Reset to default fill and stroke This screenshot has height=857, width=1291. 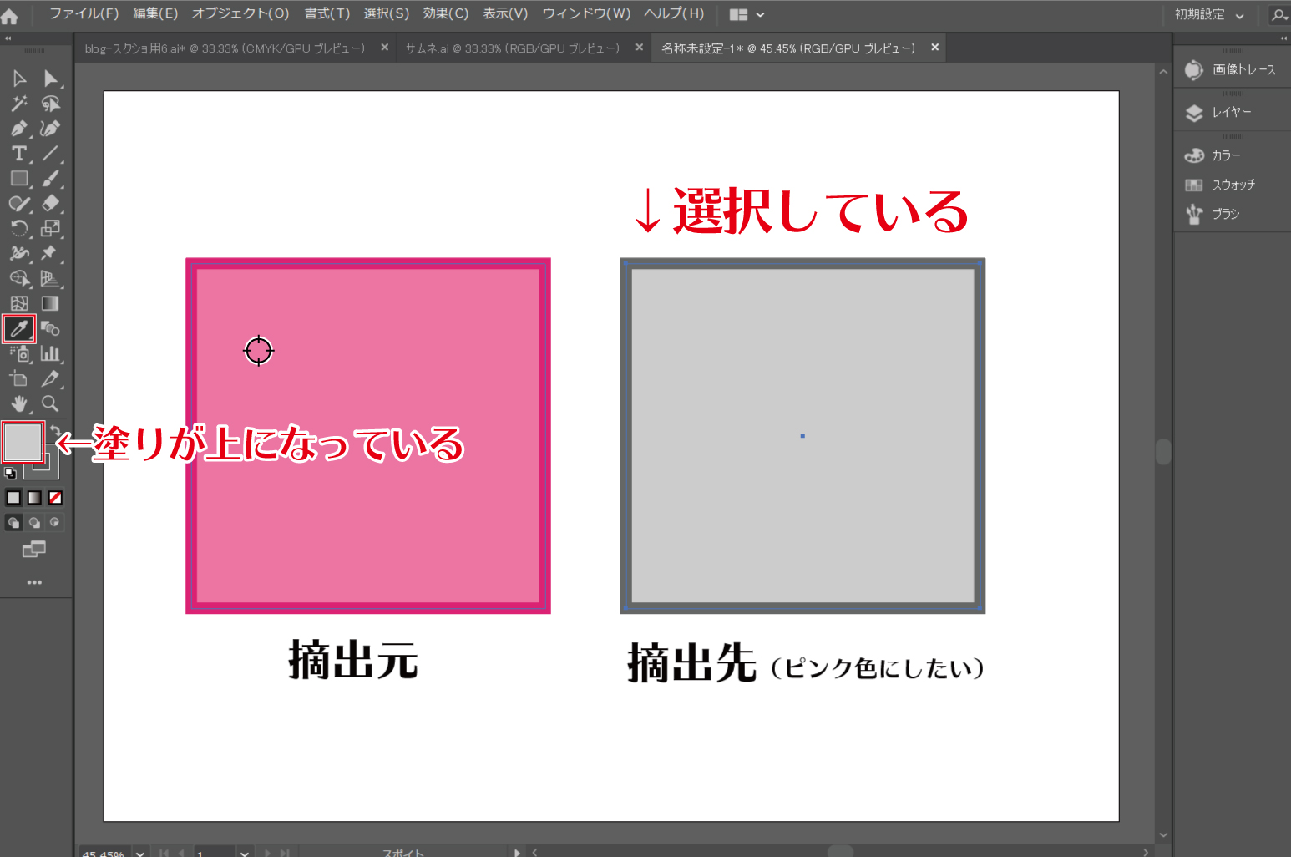click(x=10, y=474)
